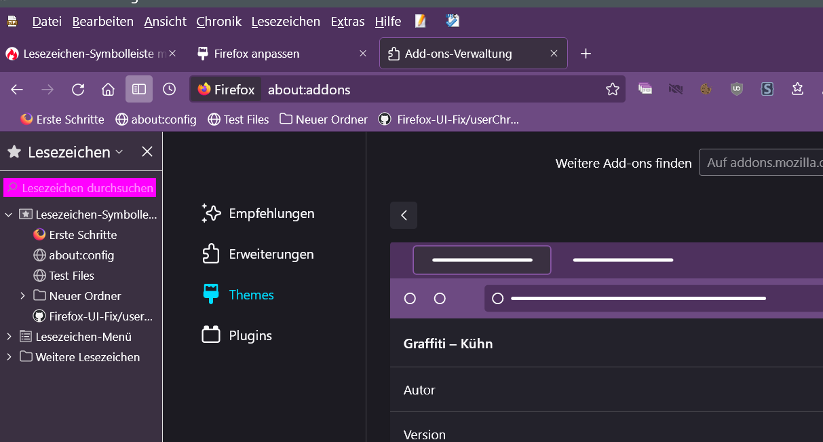Screen dimensions: 823x442
Task: Go back to the themes list
Action: (404, 215)
